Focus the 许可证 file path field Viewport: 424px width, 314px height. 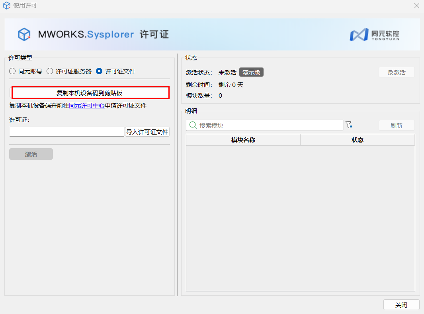click(x=67, y=131)
